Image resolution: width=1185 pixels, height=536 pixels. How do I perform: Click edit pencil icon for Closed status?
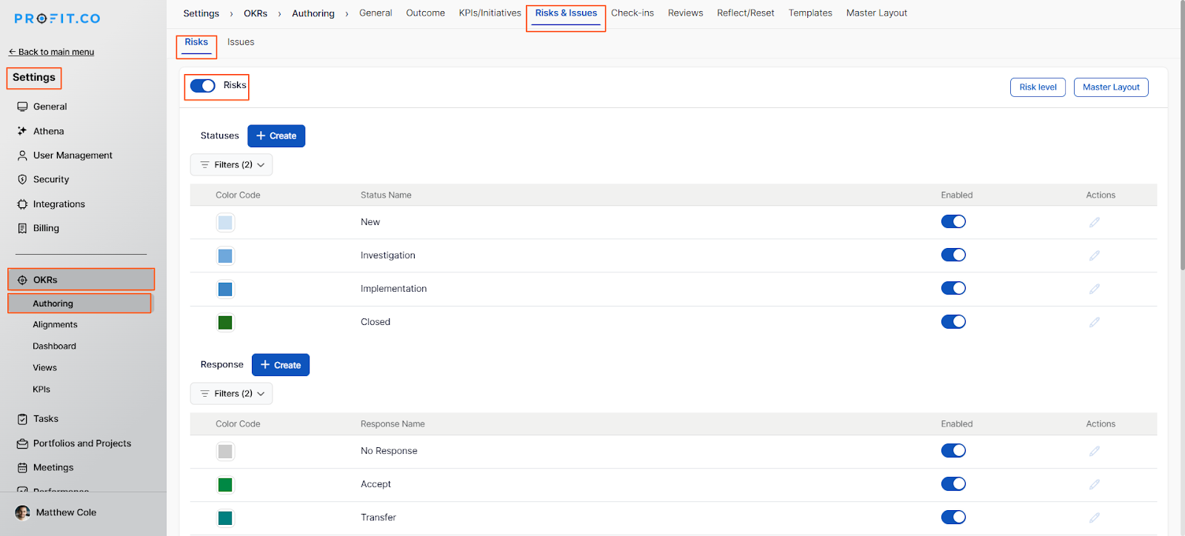tap(1094, 322)
